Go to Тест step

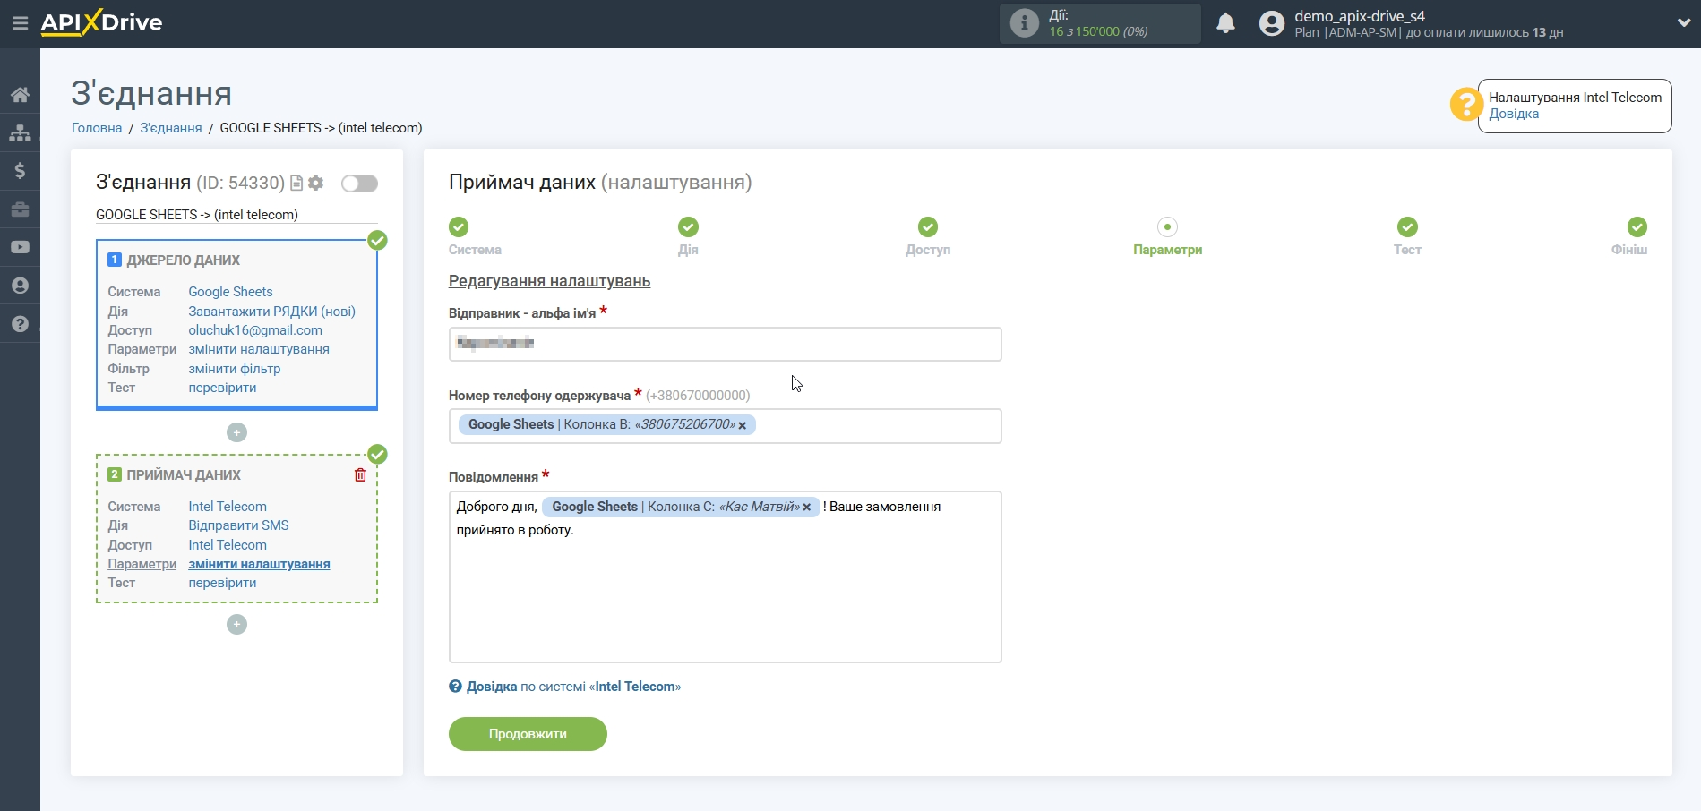(x=1407, y=227)
